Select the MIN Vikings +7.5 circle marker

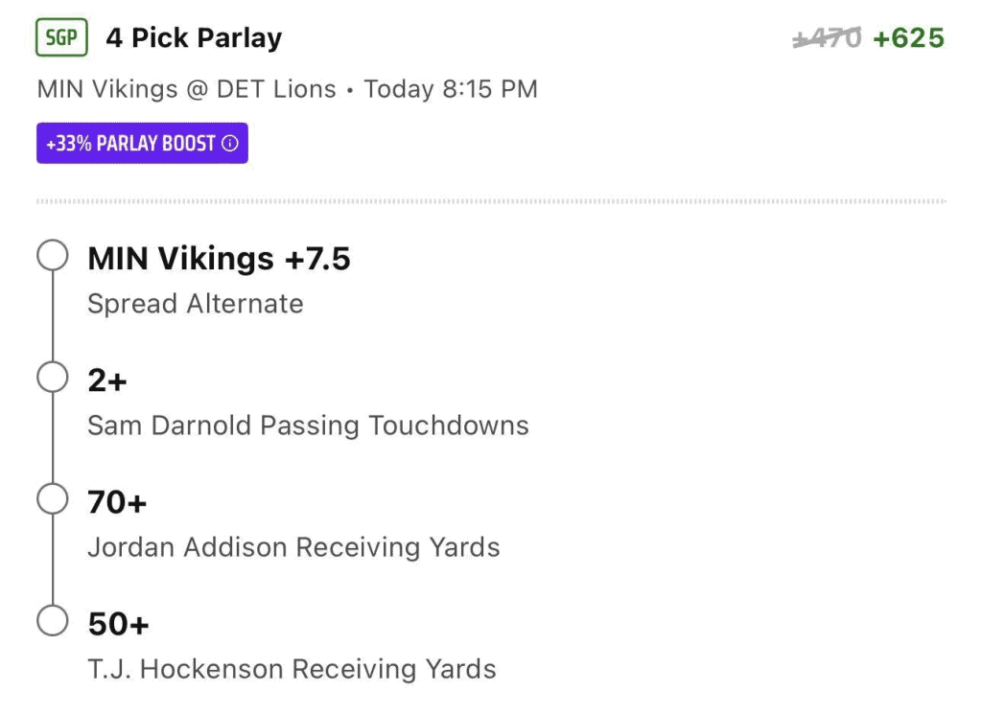tap(53, 255)
